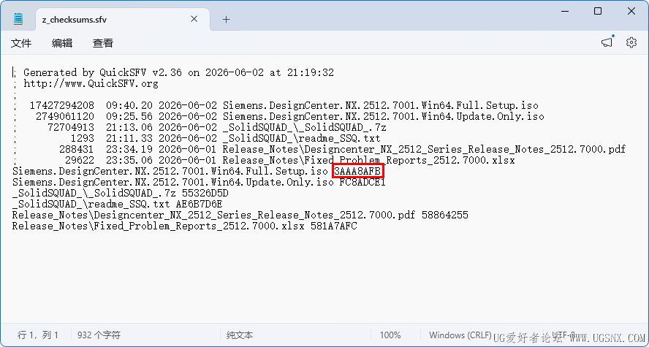Open the 文件 menu

coord(20,43)
